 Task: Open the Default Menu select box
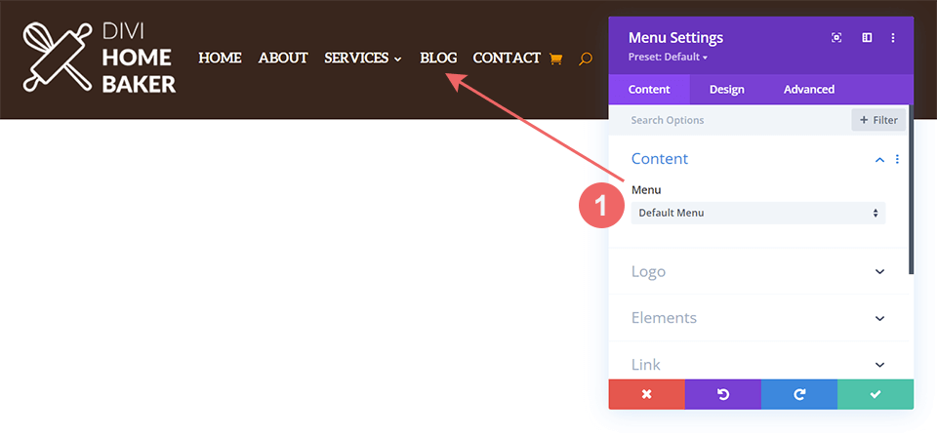[x=758, y=213]
